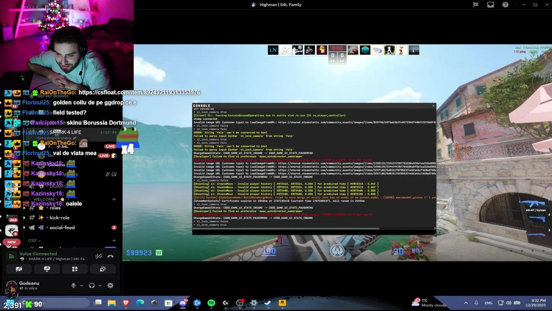Deafen Discord headphones
Screen dimensions: 552x311
pos(91,286)
